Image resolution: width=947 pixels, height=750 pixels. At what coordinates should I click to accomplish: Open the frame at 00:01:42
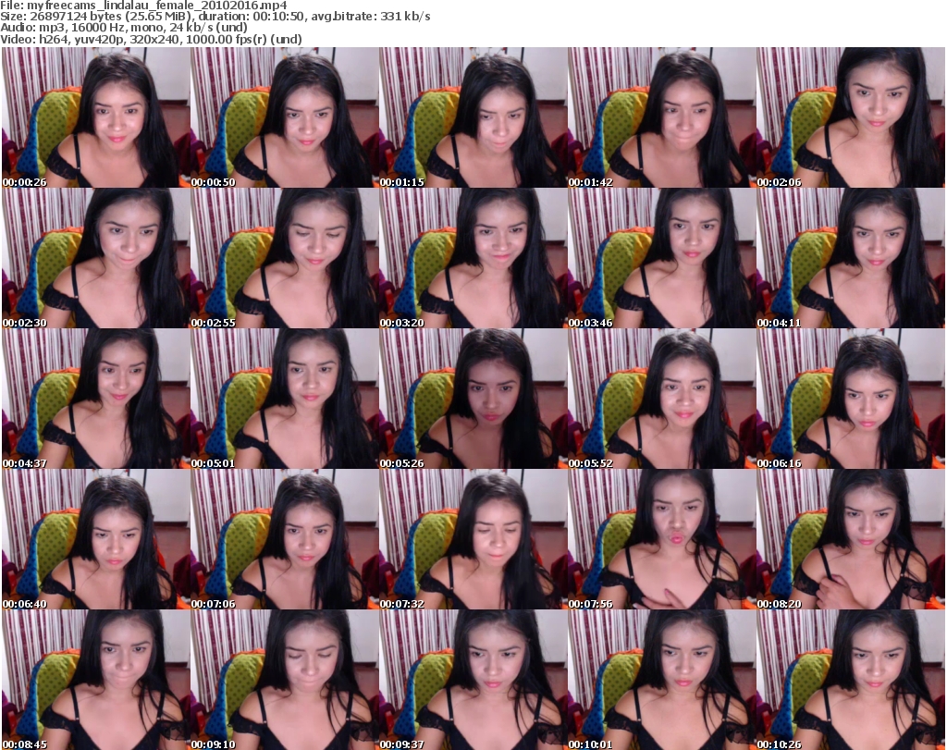tap(661, 117)
